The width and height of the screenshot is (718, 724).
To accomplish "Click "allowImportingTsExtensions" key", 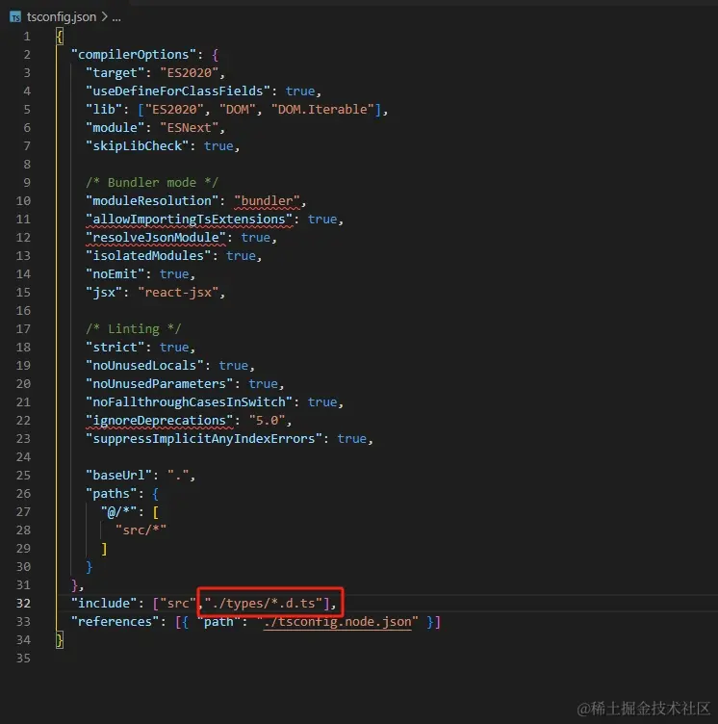I will click(x=189, y=220).
